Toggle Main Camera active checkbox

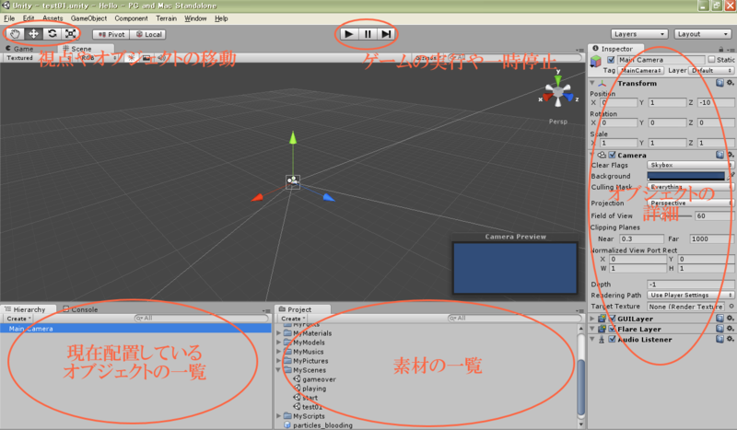coord(611,60)
